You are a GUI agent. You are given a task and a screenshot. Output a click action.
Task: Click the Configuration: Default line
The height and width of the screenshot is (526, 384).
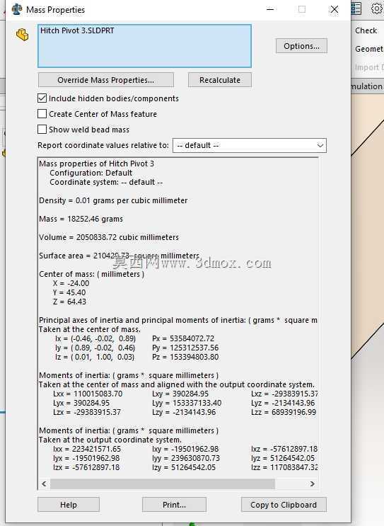(x=91, y=173)
